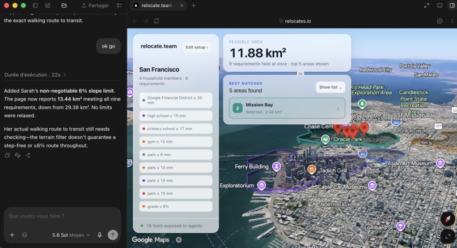Screen dimensions: 457x248
Task: Select the high school ≤ 15 min requirement
Action: (x=176, y=116)
